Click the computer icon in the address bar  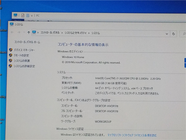click(34, 32)
